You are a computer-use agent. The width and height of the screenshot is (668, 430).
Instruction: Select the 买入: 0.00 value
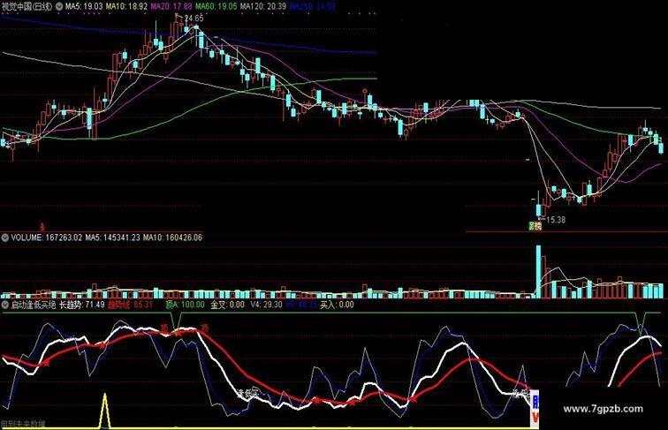pos(337,305)
